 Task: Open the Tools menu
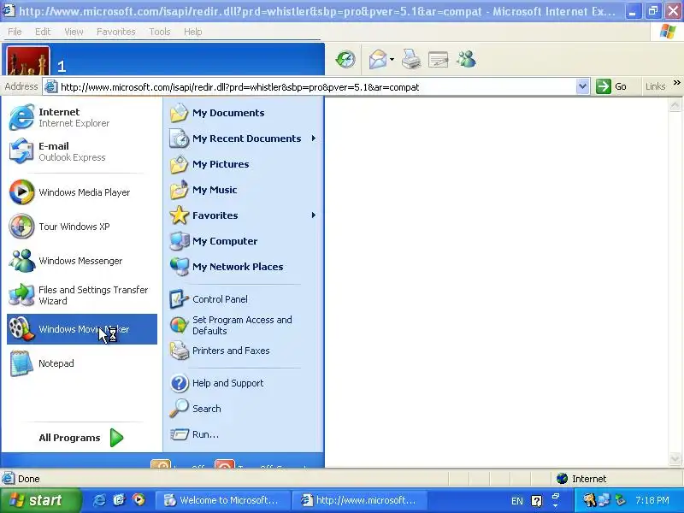click(160, 32)
